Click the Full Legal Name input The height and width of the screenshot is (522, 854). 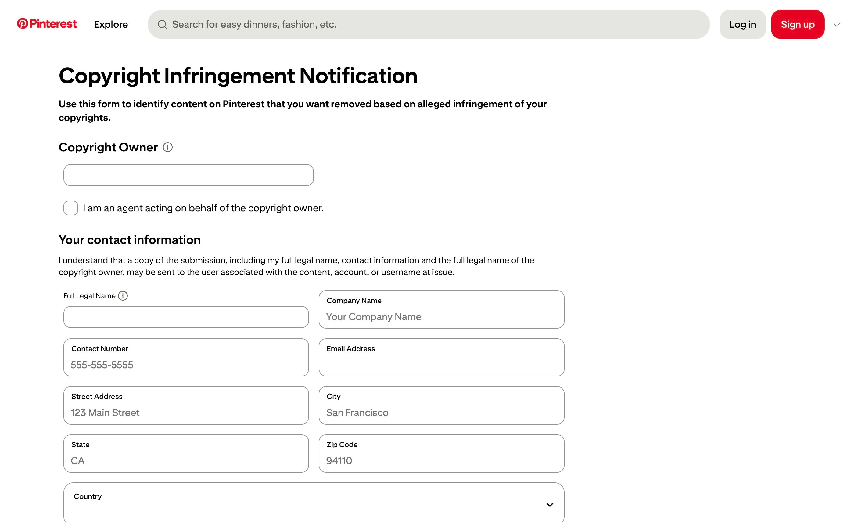186,317
